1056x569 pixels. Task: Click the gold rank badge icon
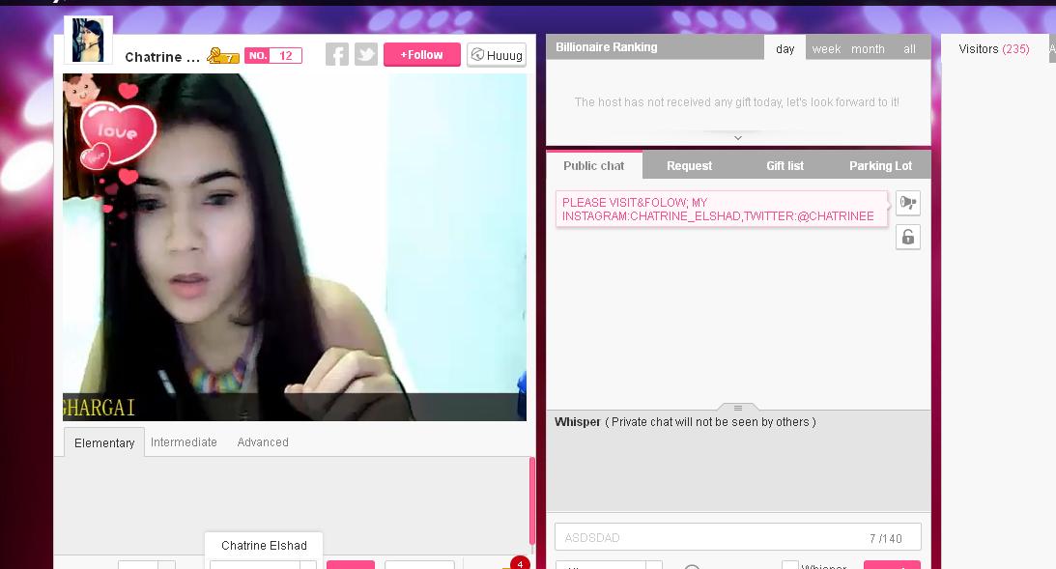click(223, 56)
